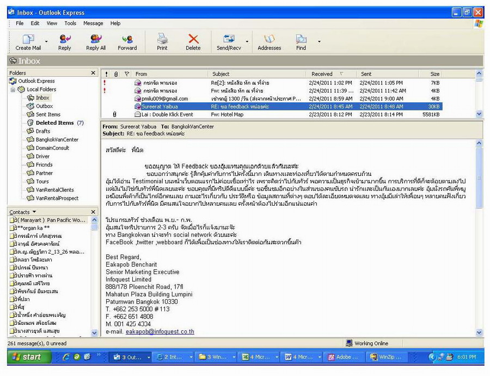The width and height of the screenshot is (490, 376).
Task: Launch Internet Explorer from Quick Launch
Action: (66, 357)
